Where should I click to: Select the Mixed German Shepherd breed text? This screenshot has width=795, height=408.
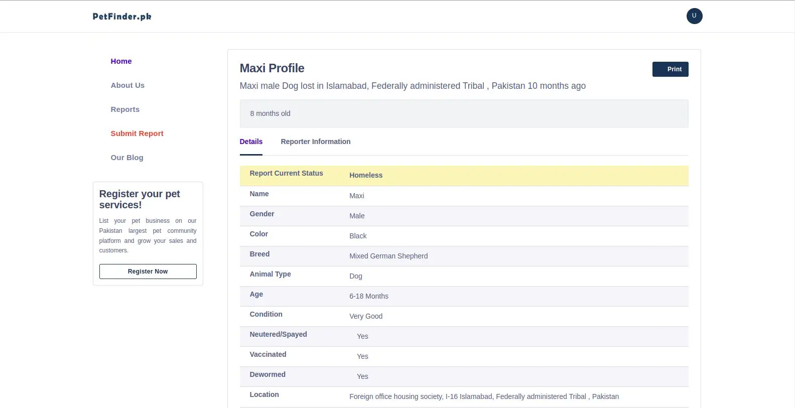(388, 256)
